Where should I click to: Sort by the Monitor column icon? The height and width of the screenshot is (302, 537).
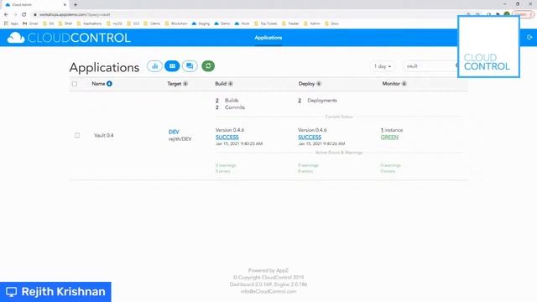coord(404,84)
